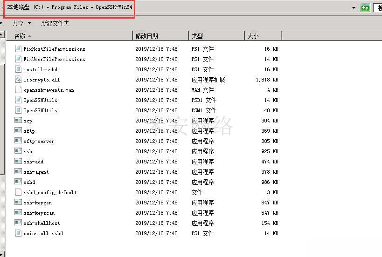Click the left pane scrollbar thumb
The height and width of the screenshot is (257, 382).
2,119
